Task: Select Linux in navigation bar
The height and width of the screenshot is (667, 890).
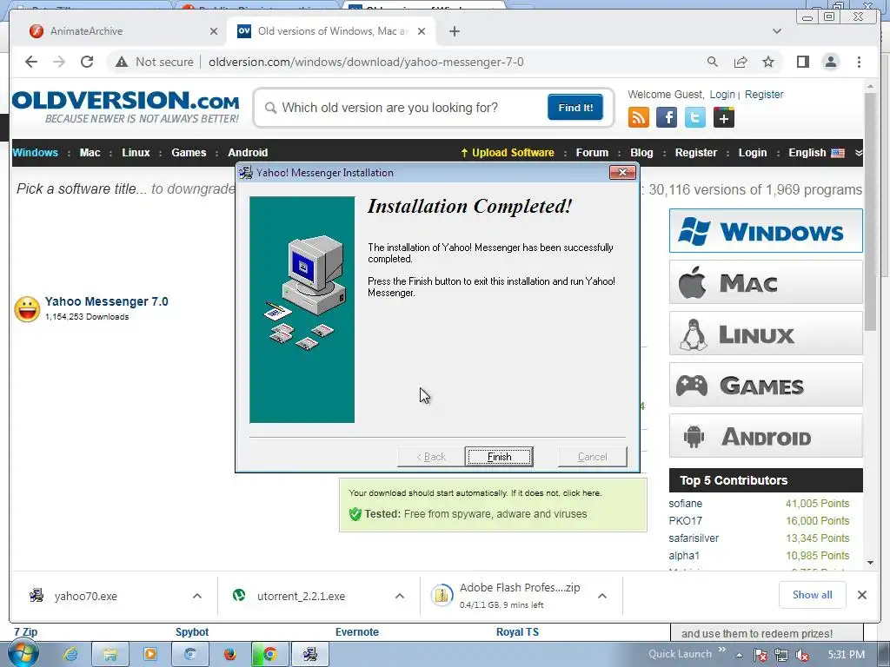Action: pyautogui.click(x=136, y=152)
